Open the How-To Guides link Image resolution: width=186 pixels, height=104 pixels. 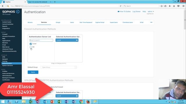124,12
